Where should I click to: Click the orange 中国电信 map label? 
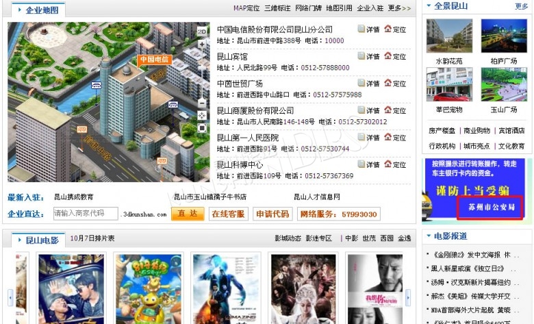pyautogui.click(x=154, y=60)
